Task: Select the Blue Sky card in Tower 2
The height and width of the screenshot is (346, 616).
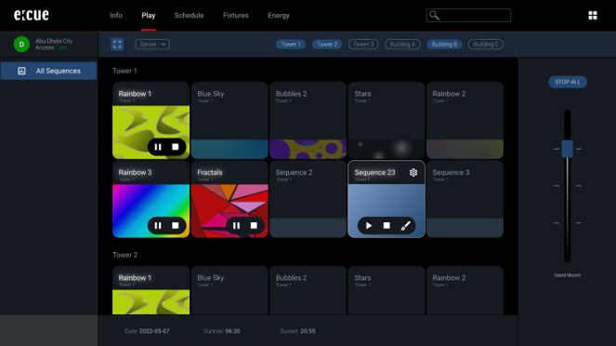Action: click(x=229, y=290)
